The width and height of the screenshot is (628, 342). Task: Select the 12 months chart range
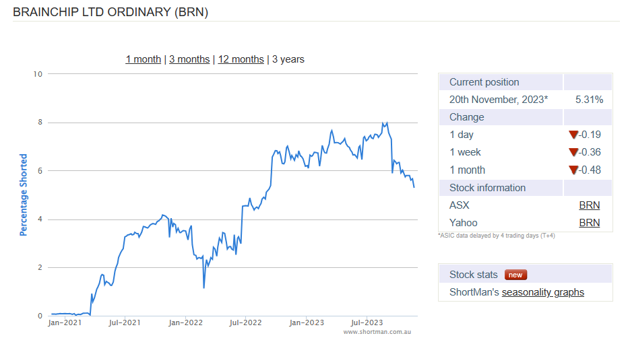(241, 59)
